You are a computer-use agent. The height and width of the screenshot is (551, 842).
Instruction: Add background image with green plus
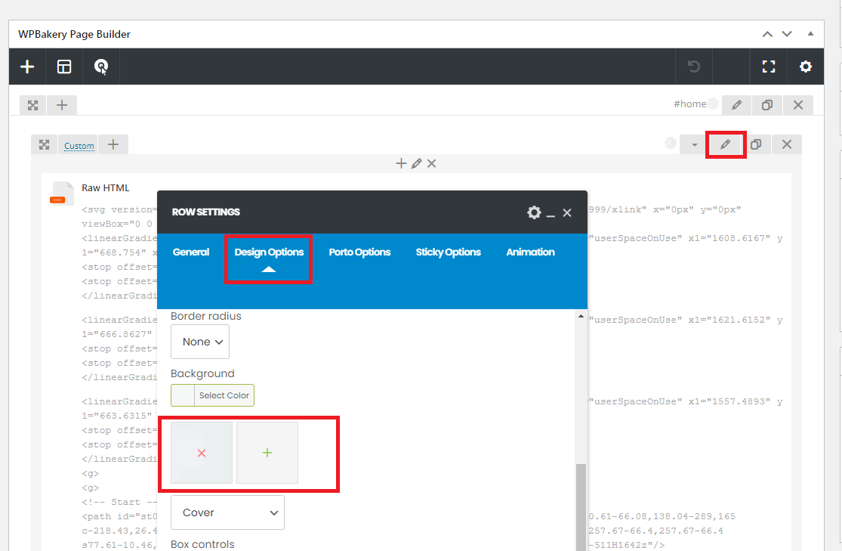[267, 453]
